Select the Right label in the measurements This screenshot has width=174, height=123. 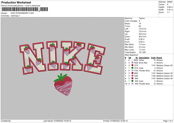(x=127, y=31)
